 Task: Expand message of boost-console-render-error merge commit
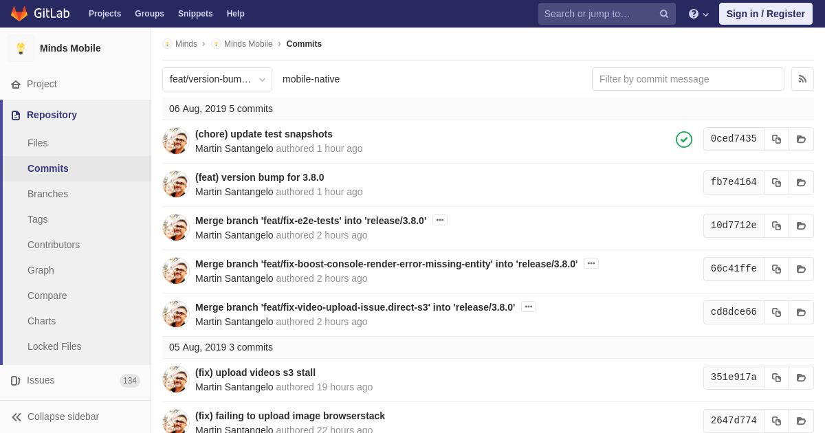[591, 263]
